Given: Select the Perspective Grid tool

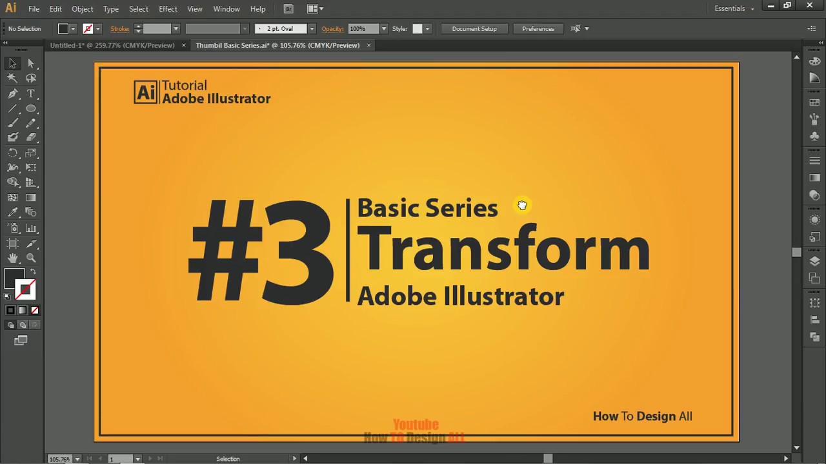Looking at the screenshot, I should pyautogui.click(x=31, y=183).
